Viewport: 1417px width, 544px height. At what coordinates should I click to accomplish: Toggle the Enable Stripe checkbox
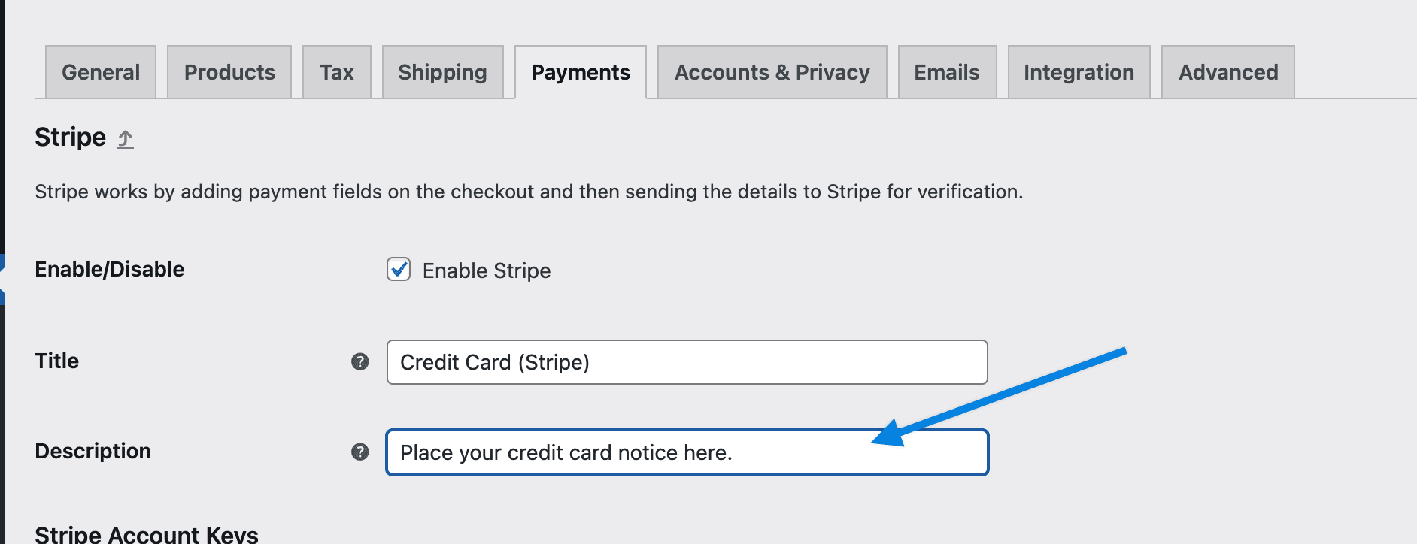click(399, 269)
